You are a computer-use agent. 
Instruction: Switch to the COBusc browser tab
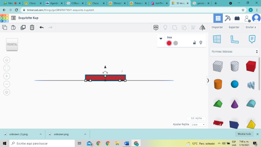tap(75, 3)
